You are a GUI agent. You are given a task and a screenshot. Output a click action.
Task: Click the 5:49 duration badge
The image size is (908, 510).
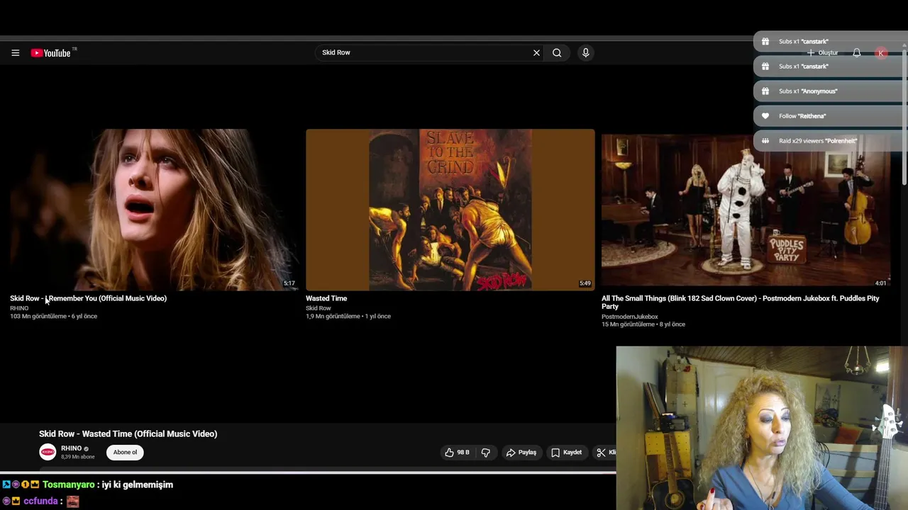[x=585, y=283]
